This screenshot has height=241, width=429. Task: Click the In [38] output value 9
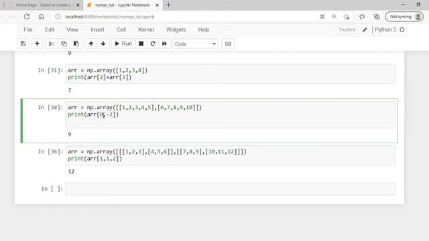[x=70, y=135]
